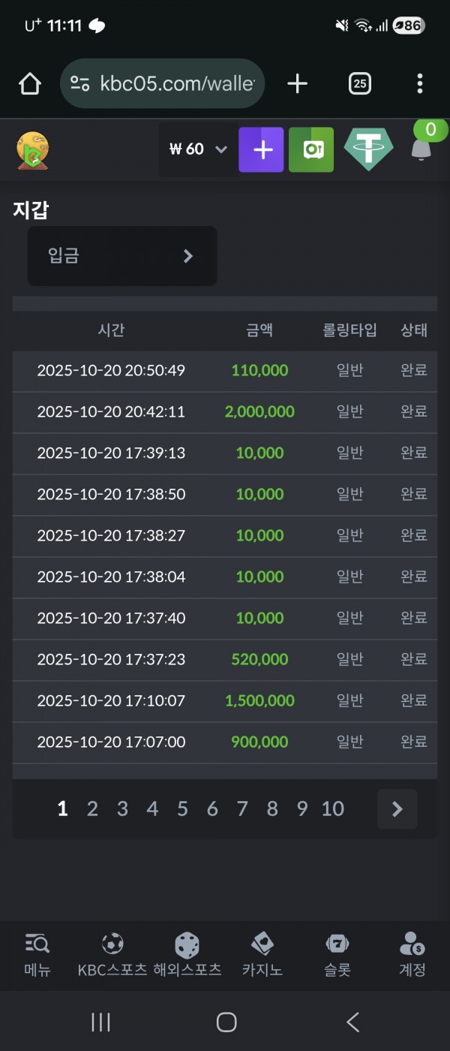The width and height of the screenshot is (450, 1051).
Task: Expand the 입금 selector
Action: [x=122, y=256]
